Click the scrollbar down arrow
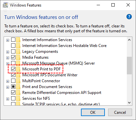This screenshot has width=136, height=120. pos(129,103)
